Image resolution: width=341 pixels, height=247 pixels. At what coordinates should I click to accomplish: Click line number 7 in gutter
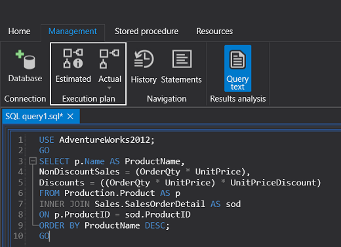tap(20, 204)
